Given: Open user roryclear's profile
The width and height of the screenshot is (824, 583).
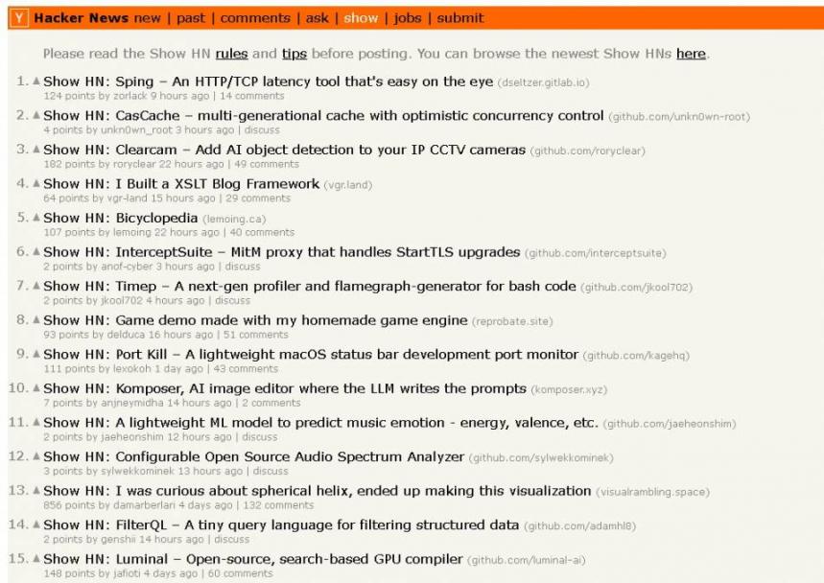Looking at the screenshot, I should [134, 164].
